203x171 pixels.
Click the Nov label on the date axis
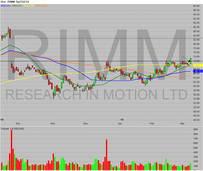click(53, 123)
